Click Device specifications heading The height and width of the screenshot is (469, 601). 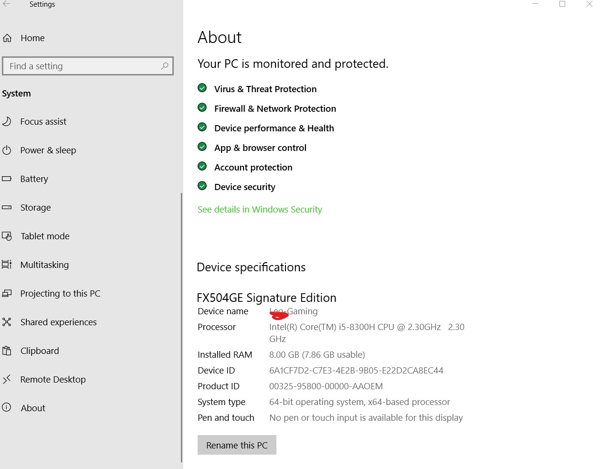point(251,267)
